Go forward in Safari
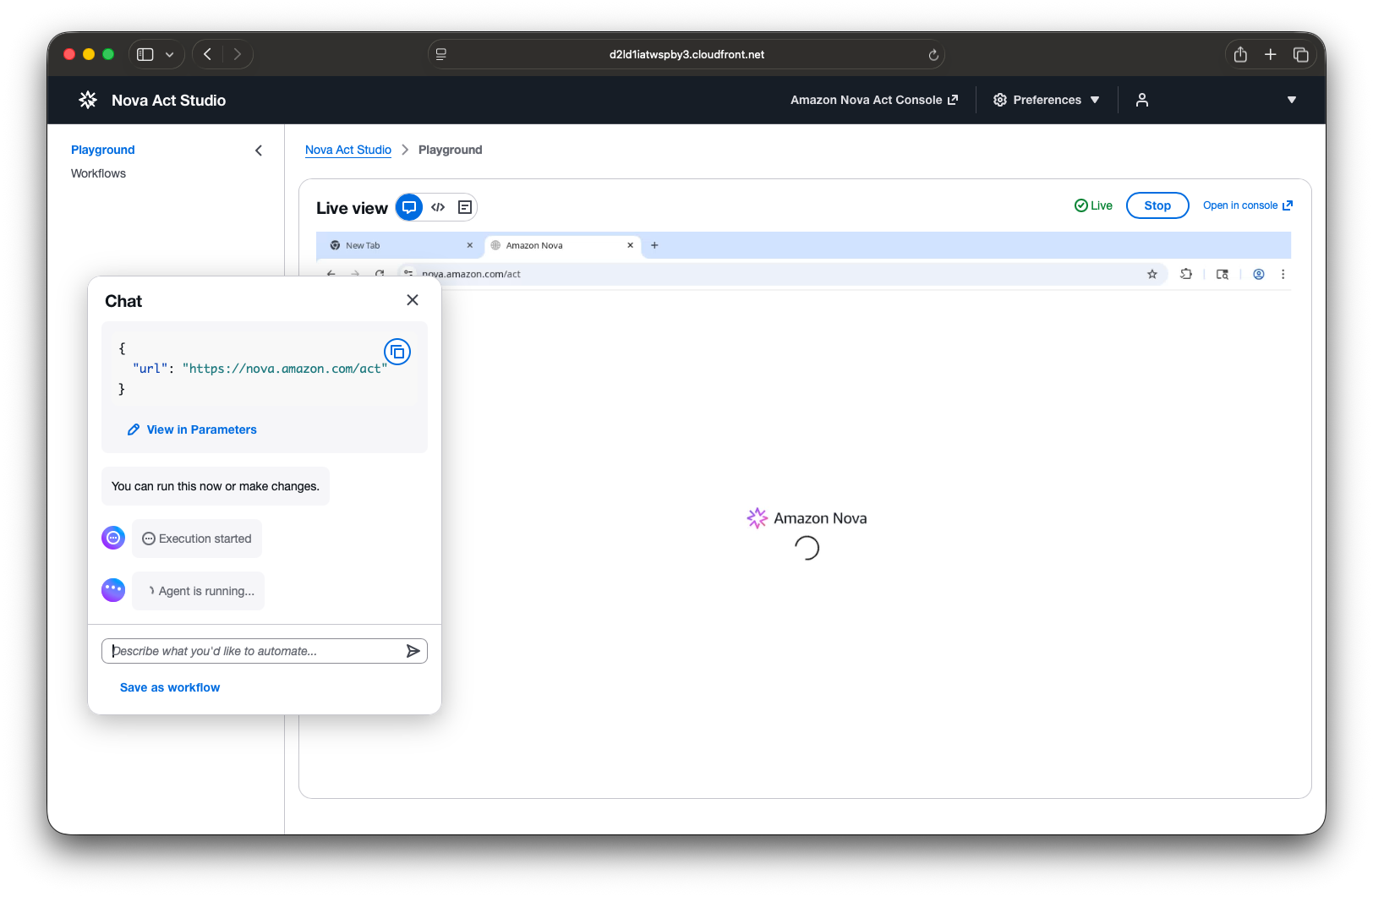Image resolution: width=1373 pixels, height=897 pixels. [x=238, y=54]
